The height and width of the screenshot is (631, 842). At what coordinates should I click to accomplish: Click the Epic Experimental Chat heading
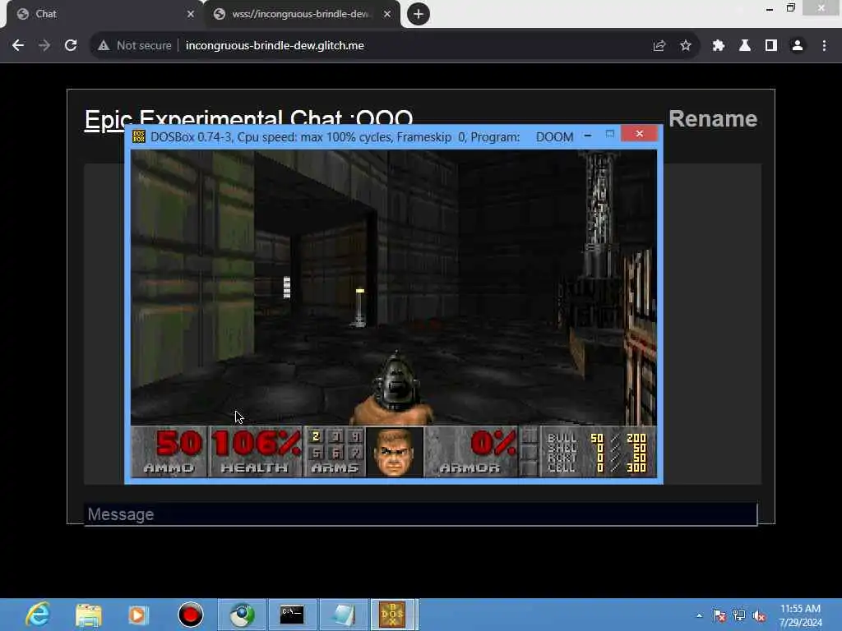point(248,119)
